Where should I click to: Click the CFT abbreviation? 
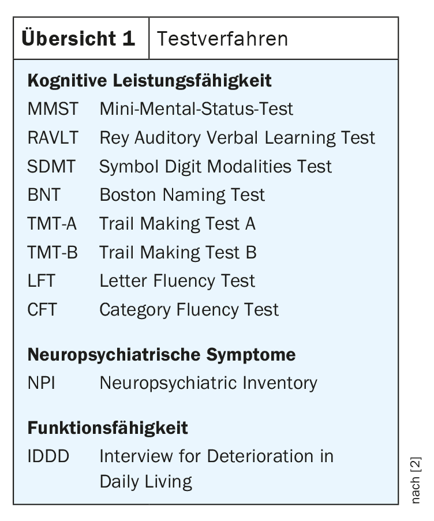[42, 310]
